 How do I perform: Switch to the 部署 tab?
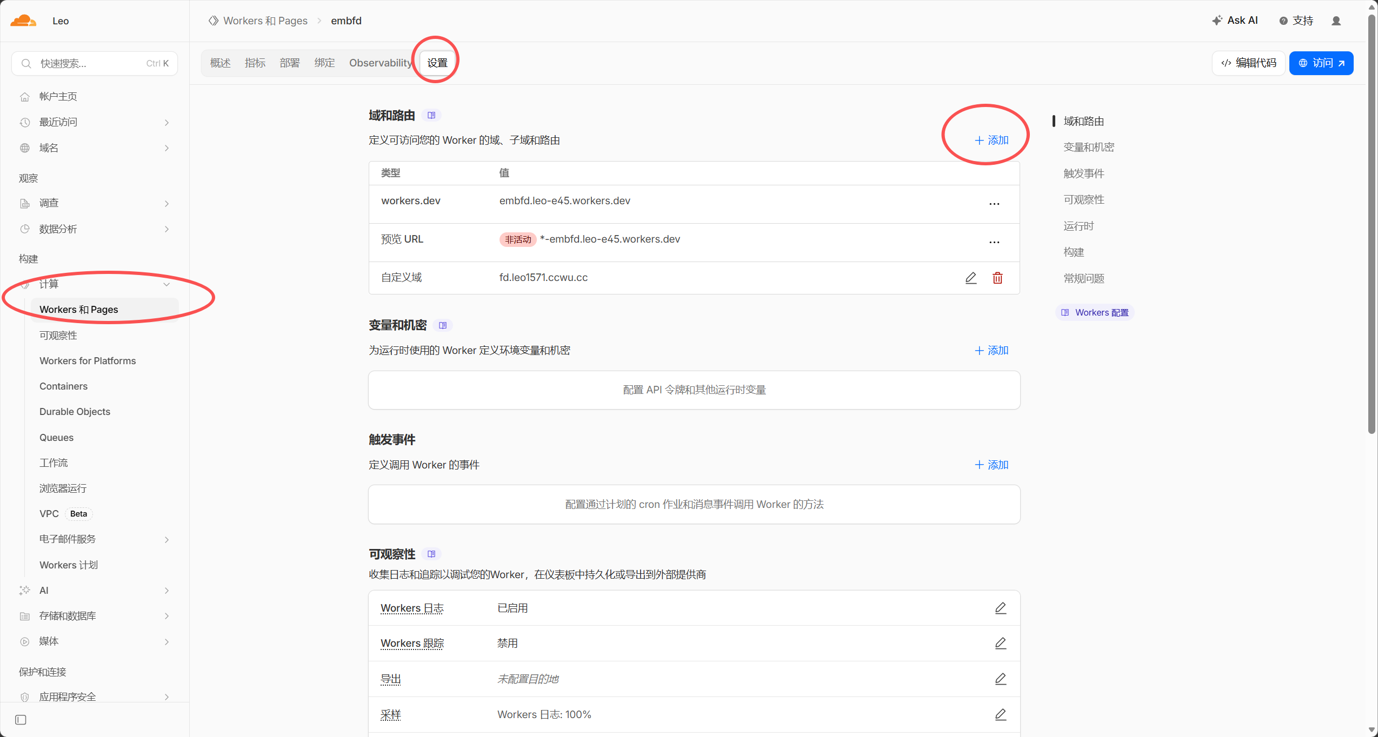click(290, 63)
